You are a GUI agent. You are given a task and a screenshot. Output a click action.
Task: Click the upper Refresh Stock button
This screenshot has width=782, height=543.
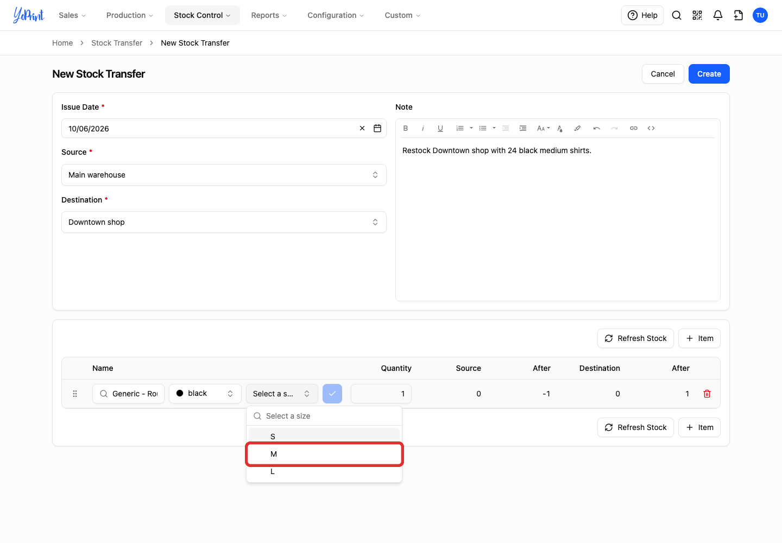(635, 338)
